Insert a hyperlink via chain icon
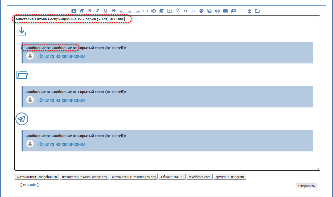Viewport: 333px width, 197px height. point(146,11)
